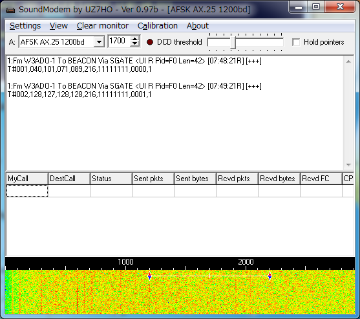
Task: Click the MyCall column header
Action: (x=27, y=179)
